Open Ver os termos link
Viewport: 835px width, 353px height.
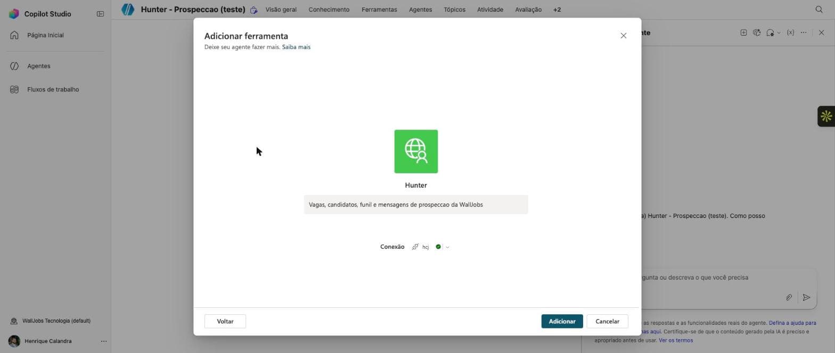[x=676, y=340]
